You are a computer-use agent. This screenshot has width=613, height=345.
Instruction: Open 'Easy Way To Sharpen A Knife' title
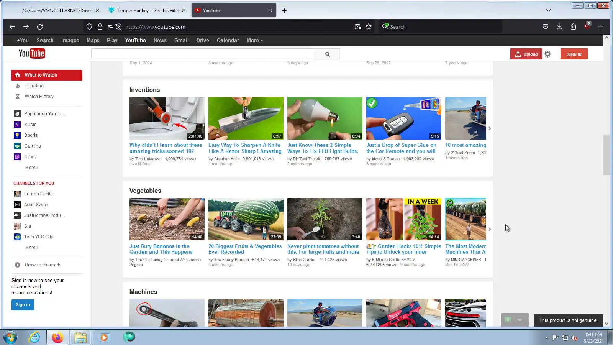[x=245, y=148]
